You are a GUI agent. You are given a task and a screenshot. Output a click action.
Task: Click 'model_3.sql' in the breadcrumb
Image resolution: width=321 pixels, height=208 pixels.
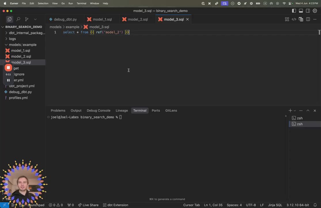99,27
